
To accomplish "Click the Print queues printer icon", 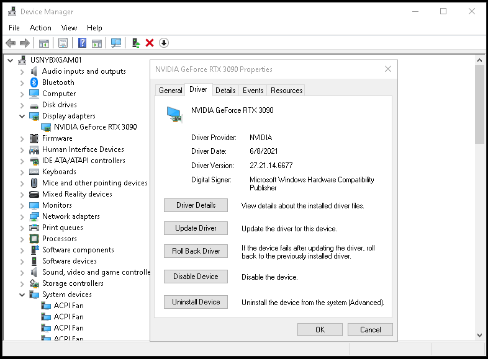I will [x=34, y=228].
